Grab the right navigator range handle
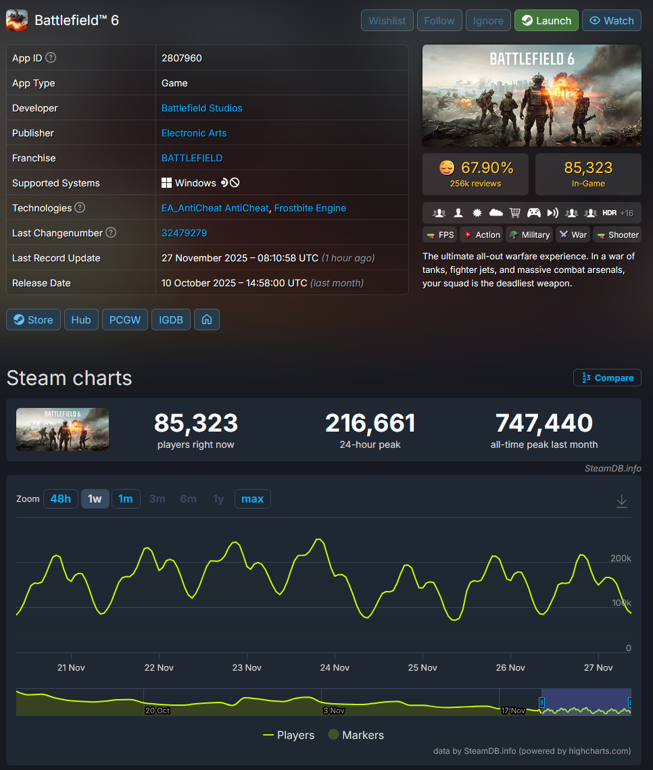The width and height of the screenshot is (653, 770). tap(630, 702)
